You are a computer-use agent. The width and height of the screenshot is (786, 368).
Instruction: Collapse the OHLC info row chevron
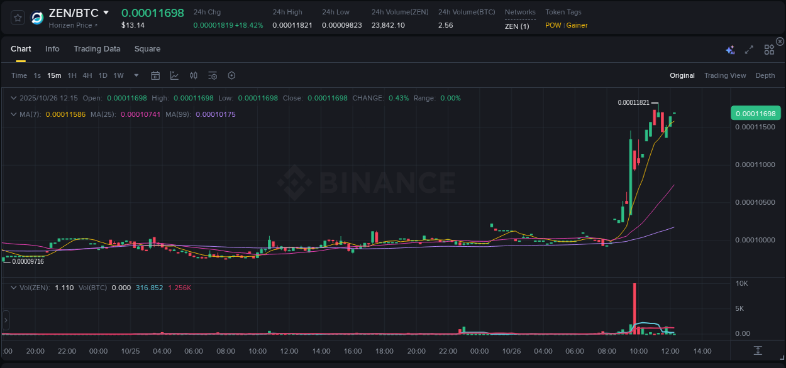coord(14,98)
